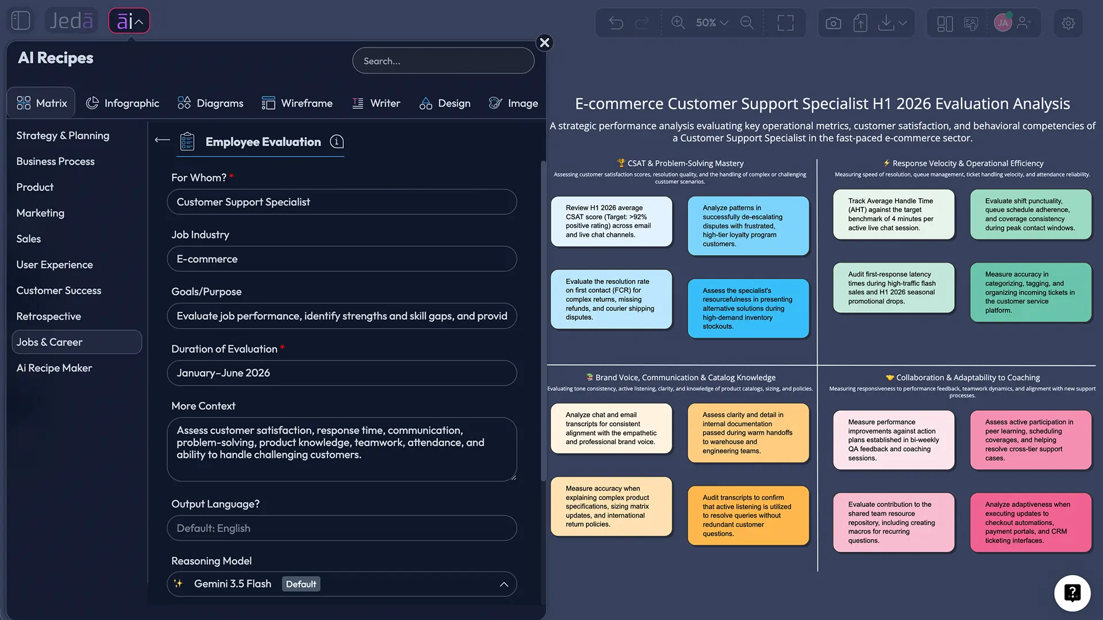Select Jobs & Career category
1103x620 pixels.
(x=76, y=342)
